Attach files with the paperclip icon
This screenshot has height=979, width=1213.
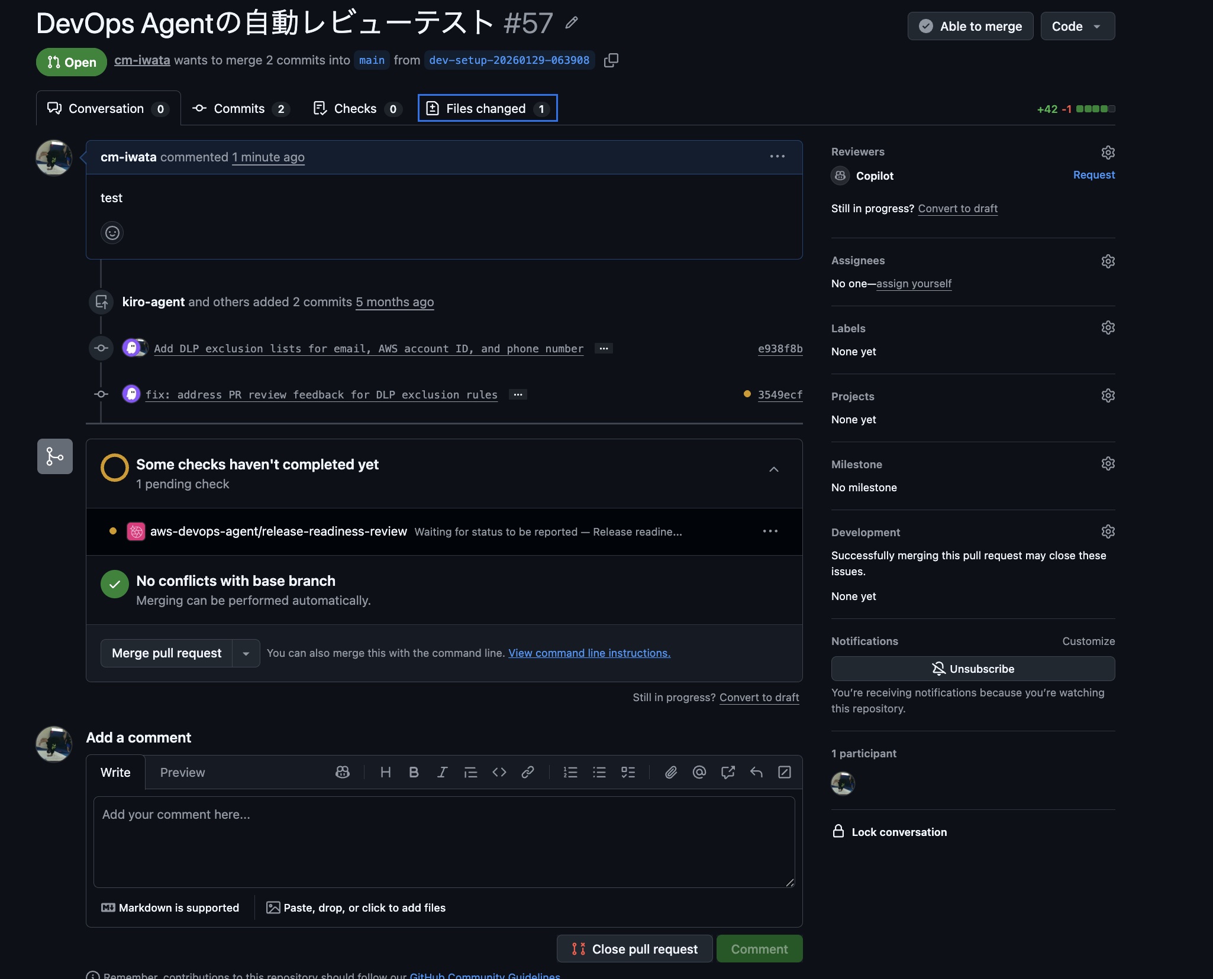coord(670,772)
